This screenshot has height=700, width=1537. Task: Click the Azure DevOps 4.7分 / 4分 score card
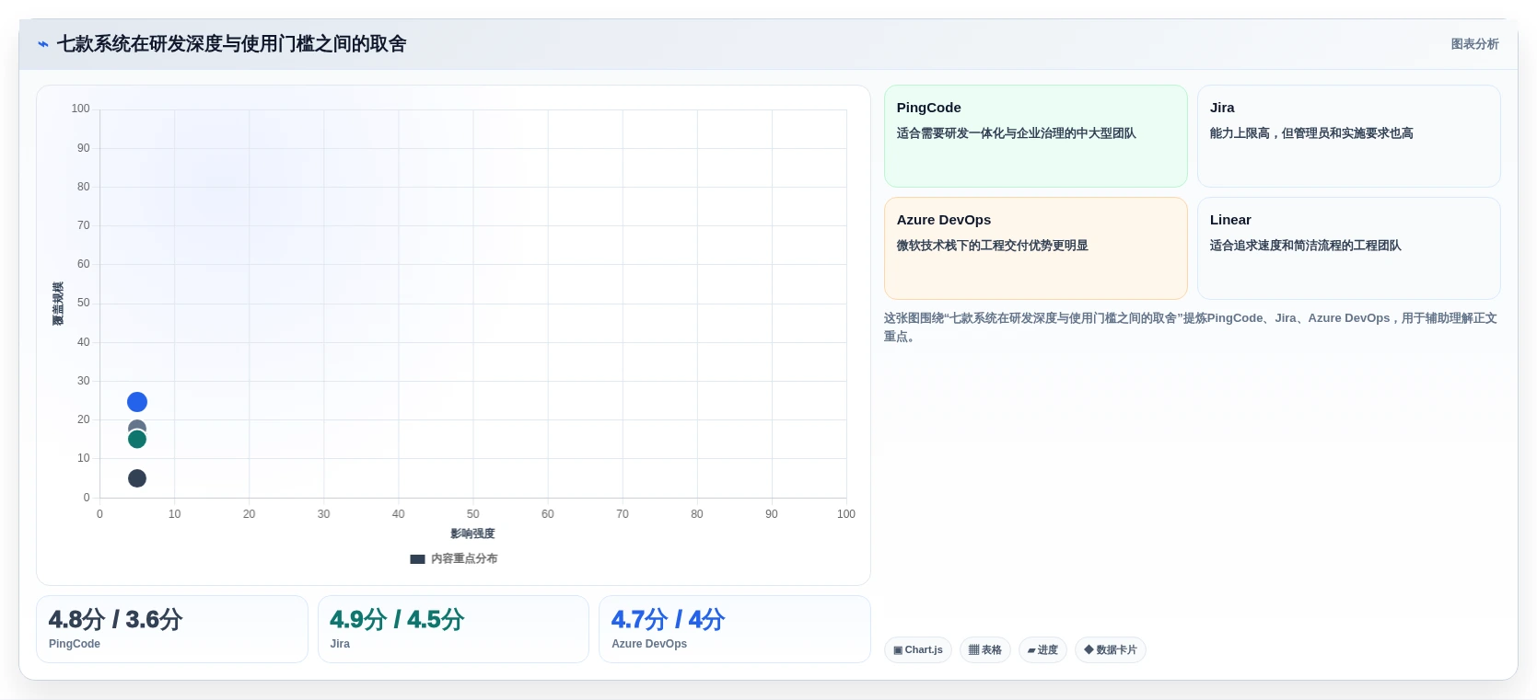tap(734, 629)
